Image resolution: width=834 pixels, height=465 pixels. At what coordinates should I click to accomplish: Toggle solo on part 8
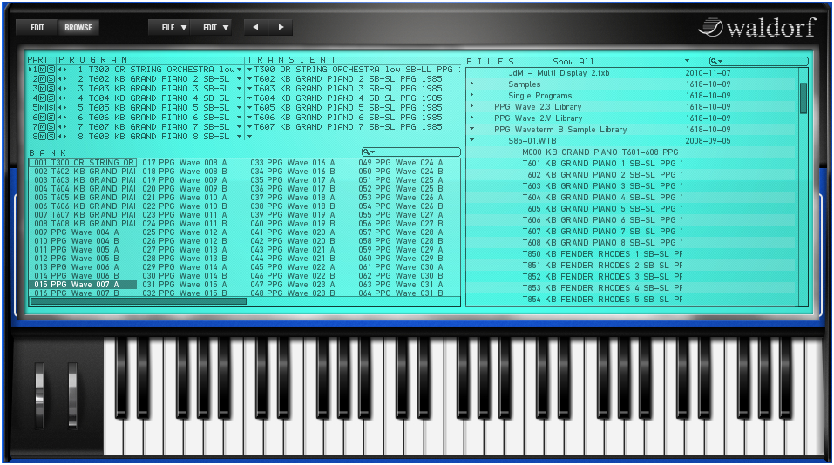click(51, 137)
